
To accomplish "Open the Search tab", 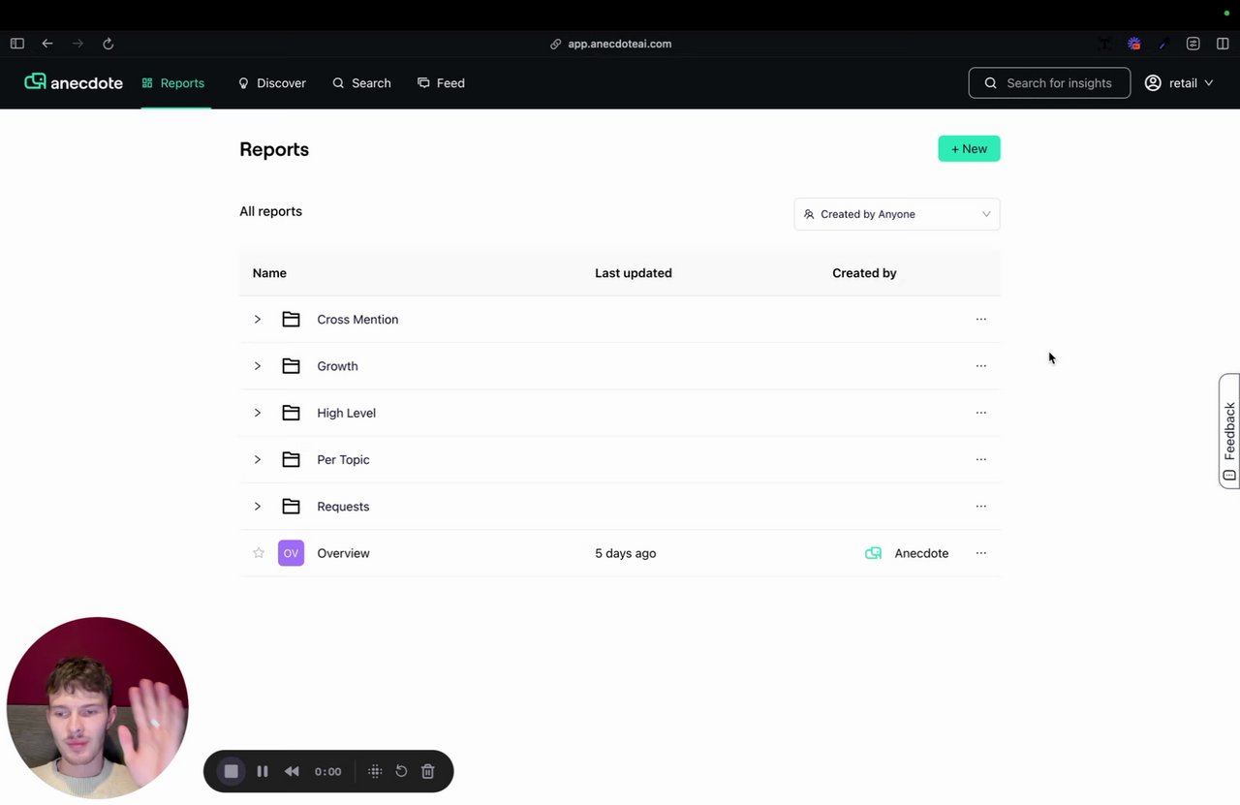I will tap(361, 83).
